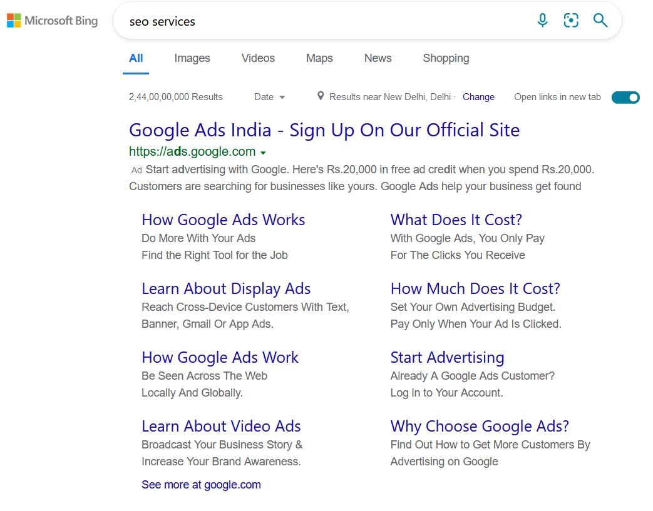Click the Ad label badge
653x511 pixels.
136,170
